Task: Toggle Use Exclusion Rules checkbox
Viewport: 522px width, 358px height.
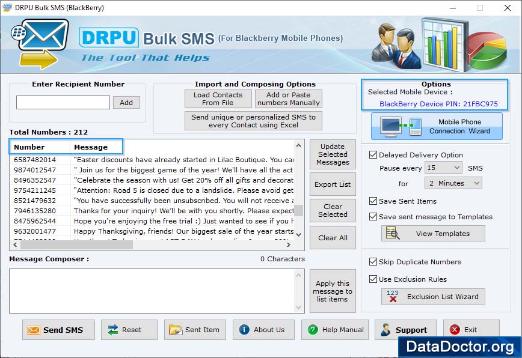Action: (x=373, y=279)
